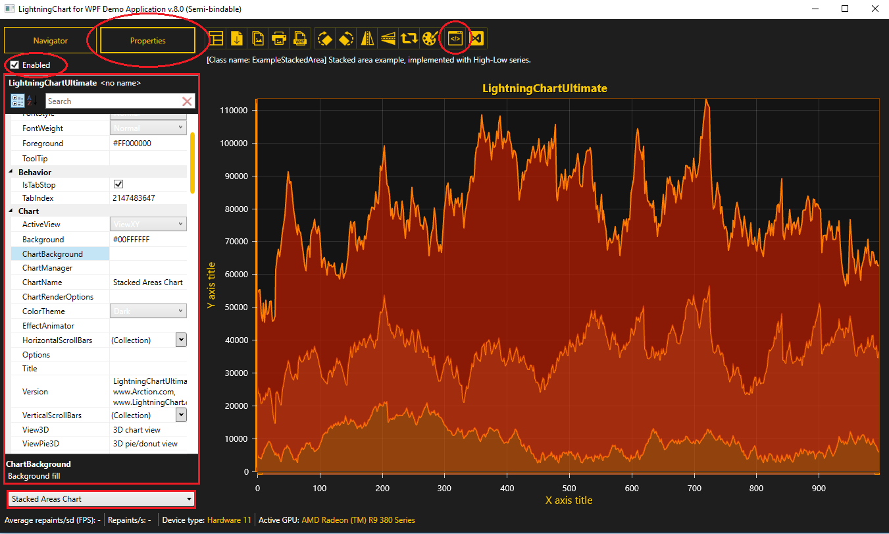Click the X axis 500 tick label
The width and height of the screenshot is (889, 534).
pos(569,488)
